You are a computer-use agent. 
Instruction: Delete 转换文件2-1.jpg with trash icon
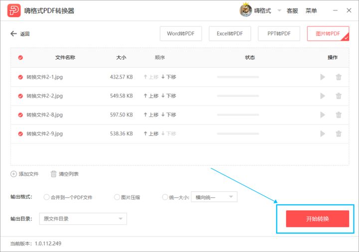(x=339, y=77)
